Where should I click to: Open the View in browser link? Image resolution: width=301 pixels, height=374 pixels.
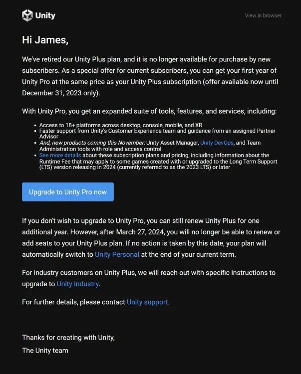click(263, 15)
